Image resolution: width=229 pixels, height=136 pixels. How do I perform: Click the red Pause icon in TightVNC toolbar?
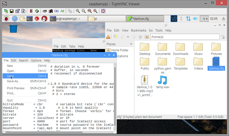[x=31, y=11]
